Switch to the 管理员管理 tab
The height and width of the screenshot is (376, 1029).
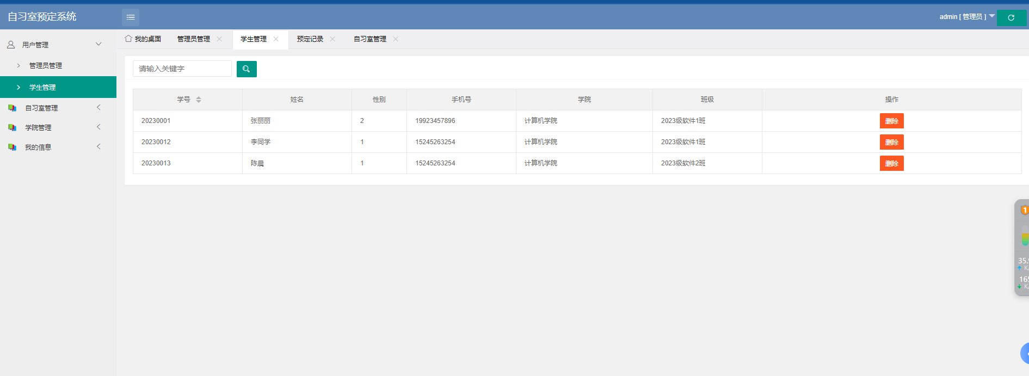click(x=194, y=39)
